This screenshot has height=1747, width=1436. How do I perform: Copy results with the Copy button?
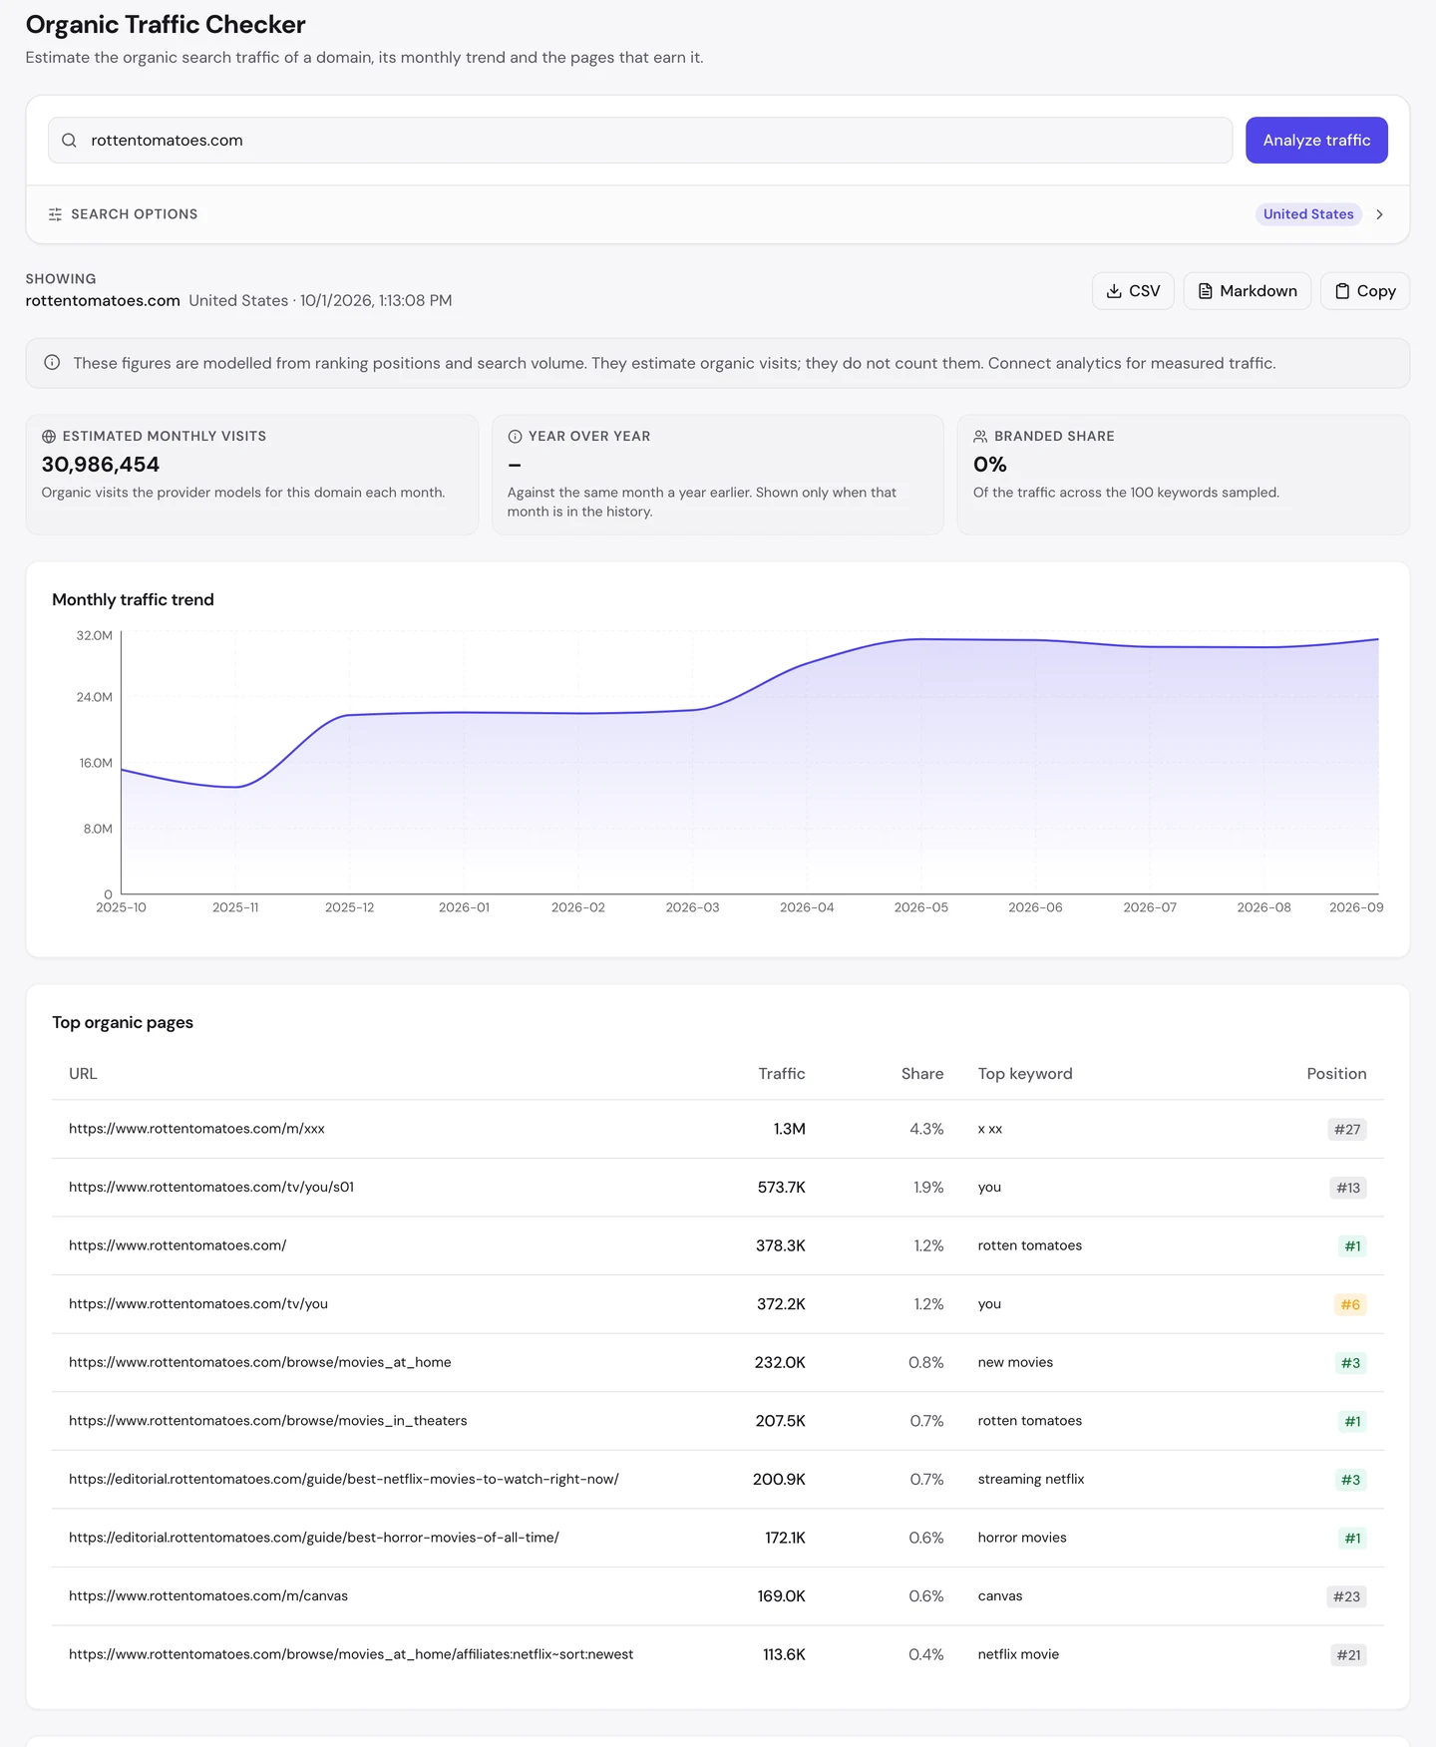point(1364,291)
